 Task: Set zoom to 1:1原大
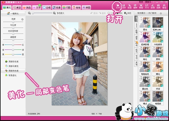coord(61,13)
